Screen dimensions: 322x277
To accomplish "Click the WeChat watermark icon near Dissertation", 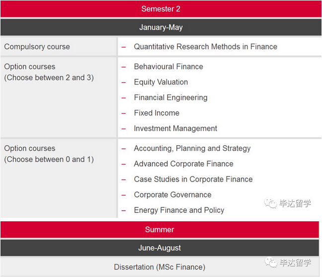I will pos(271,262).
